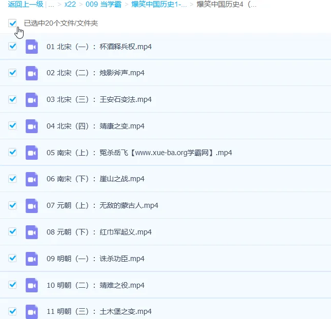Viewport: 331px width, 319px height.
Task: Go to 爆笑中国历史1-... breadcrumb folder
Action: tap(159, 5)
